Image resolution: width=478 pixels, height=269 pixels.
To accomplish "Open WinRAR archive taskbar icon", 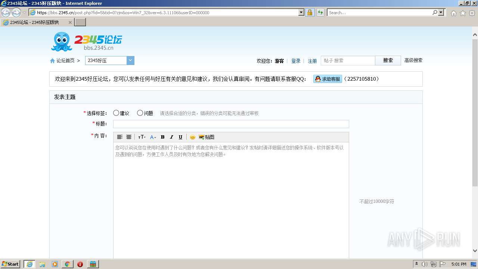I will pyautogui.click(x=93, y=264).
